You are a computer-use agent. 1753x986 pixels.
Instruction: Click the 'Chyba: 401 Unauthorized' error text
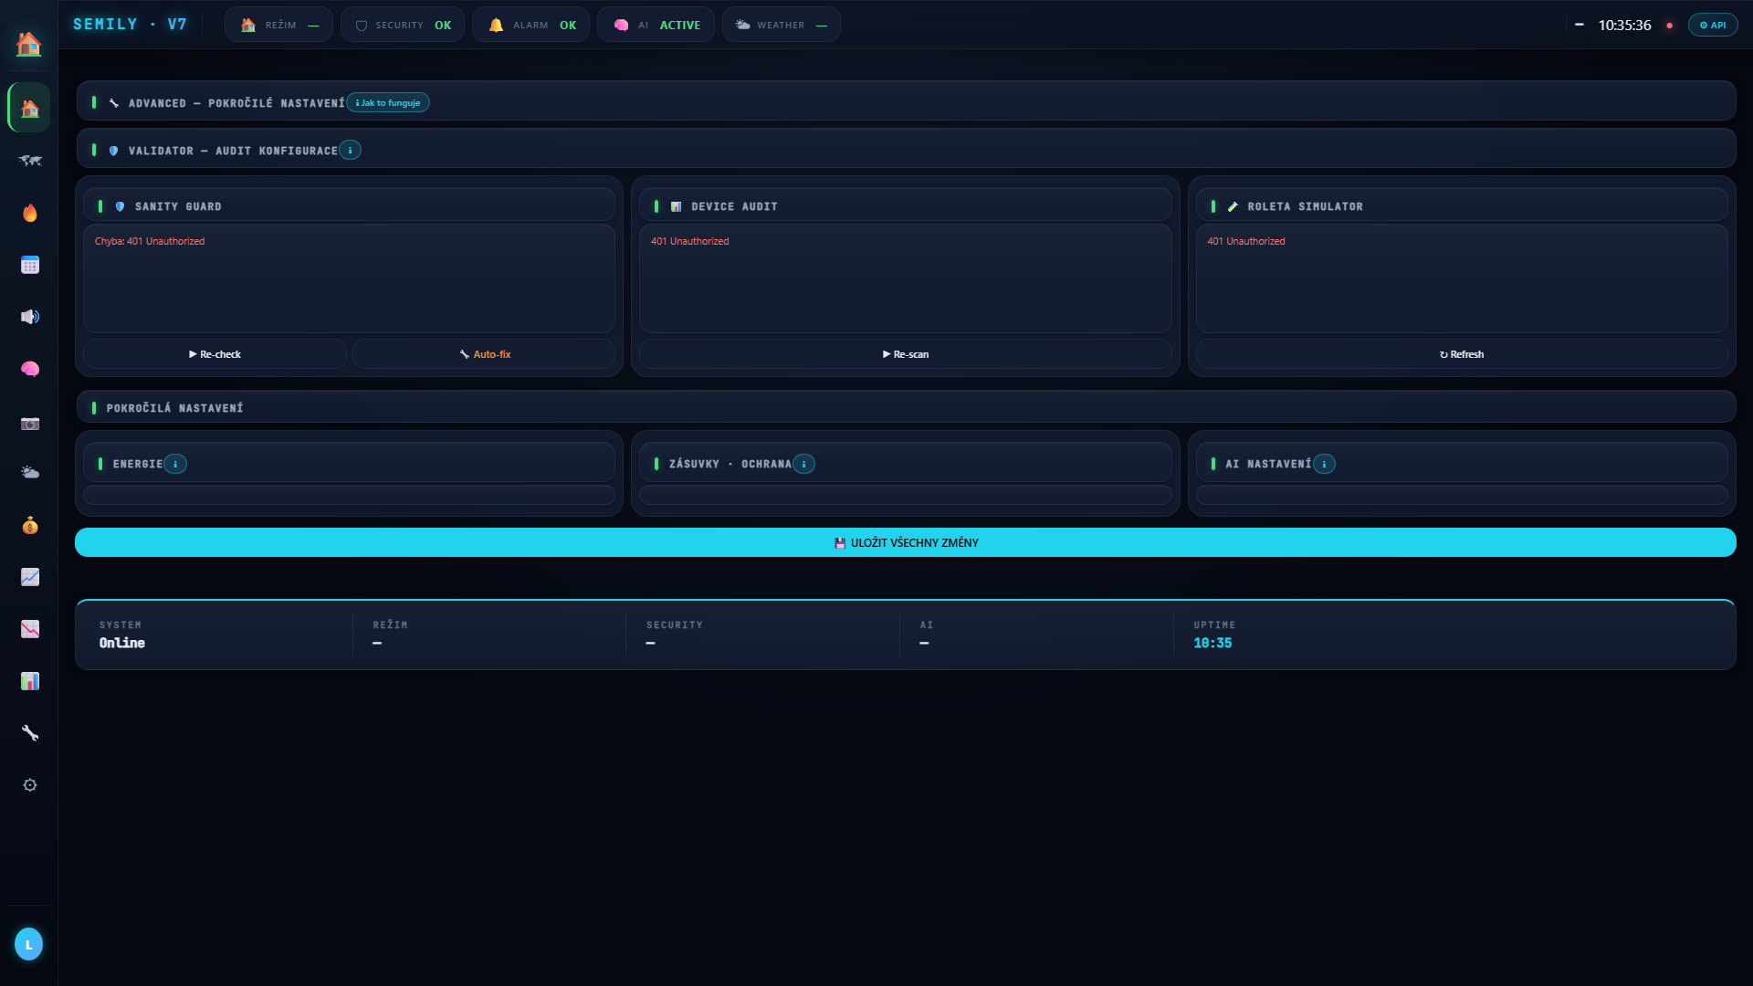150,241
